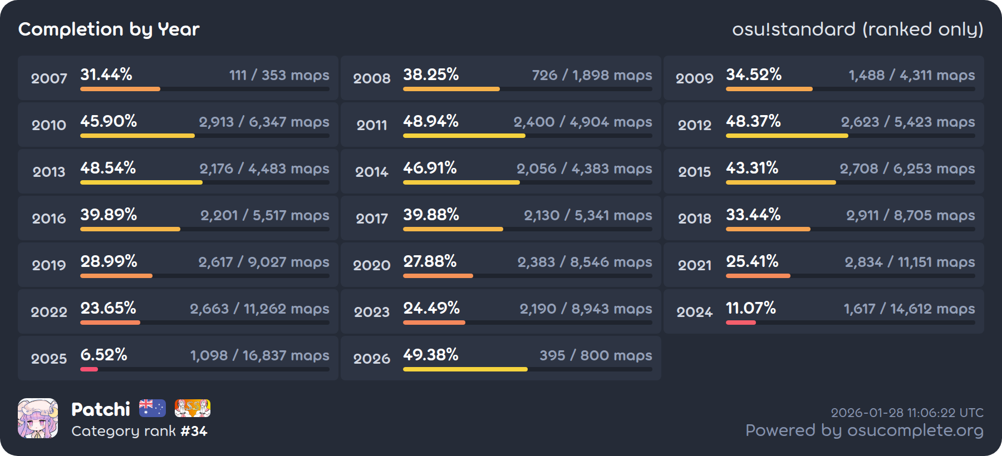Select the 2025 year label
The image size is (1002, 456).
(49, 359)
